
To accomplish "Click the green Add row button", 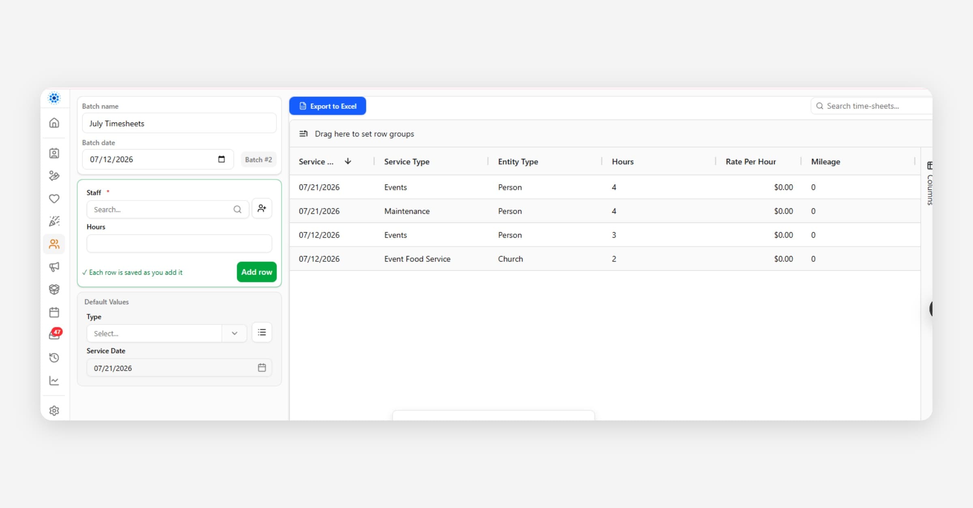I will point(257,272).
